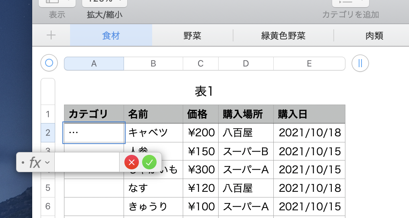Click the カテゴリを追加 toolbar icon

coord(350,2)
